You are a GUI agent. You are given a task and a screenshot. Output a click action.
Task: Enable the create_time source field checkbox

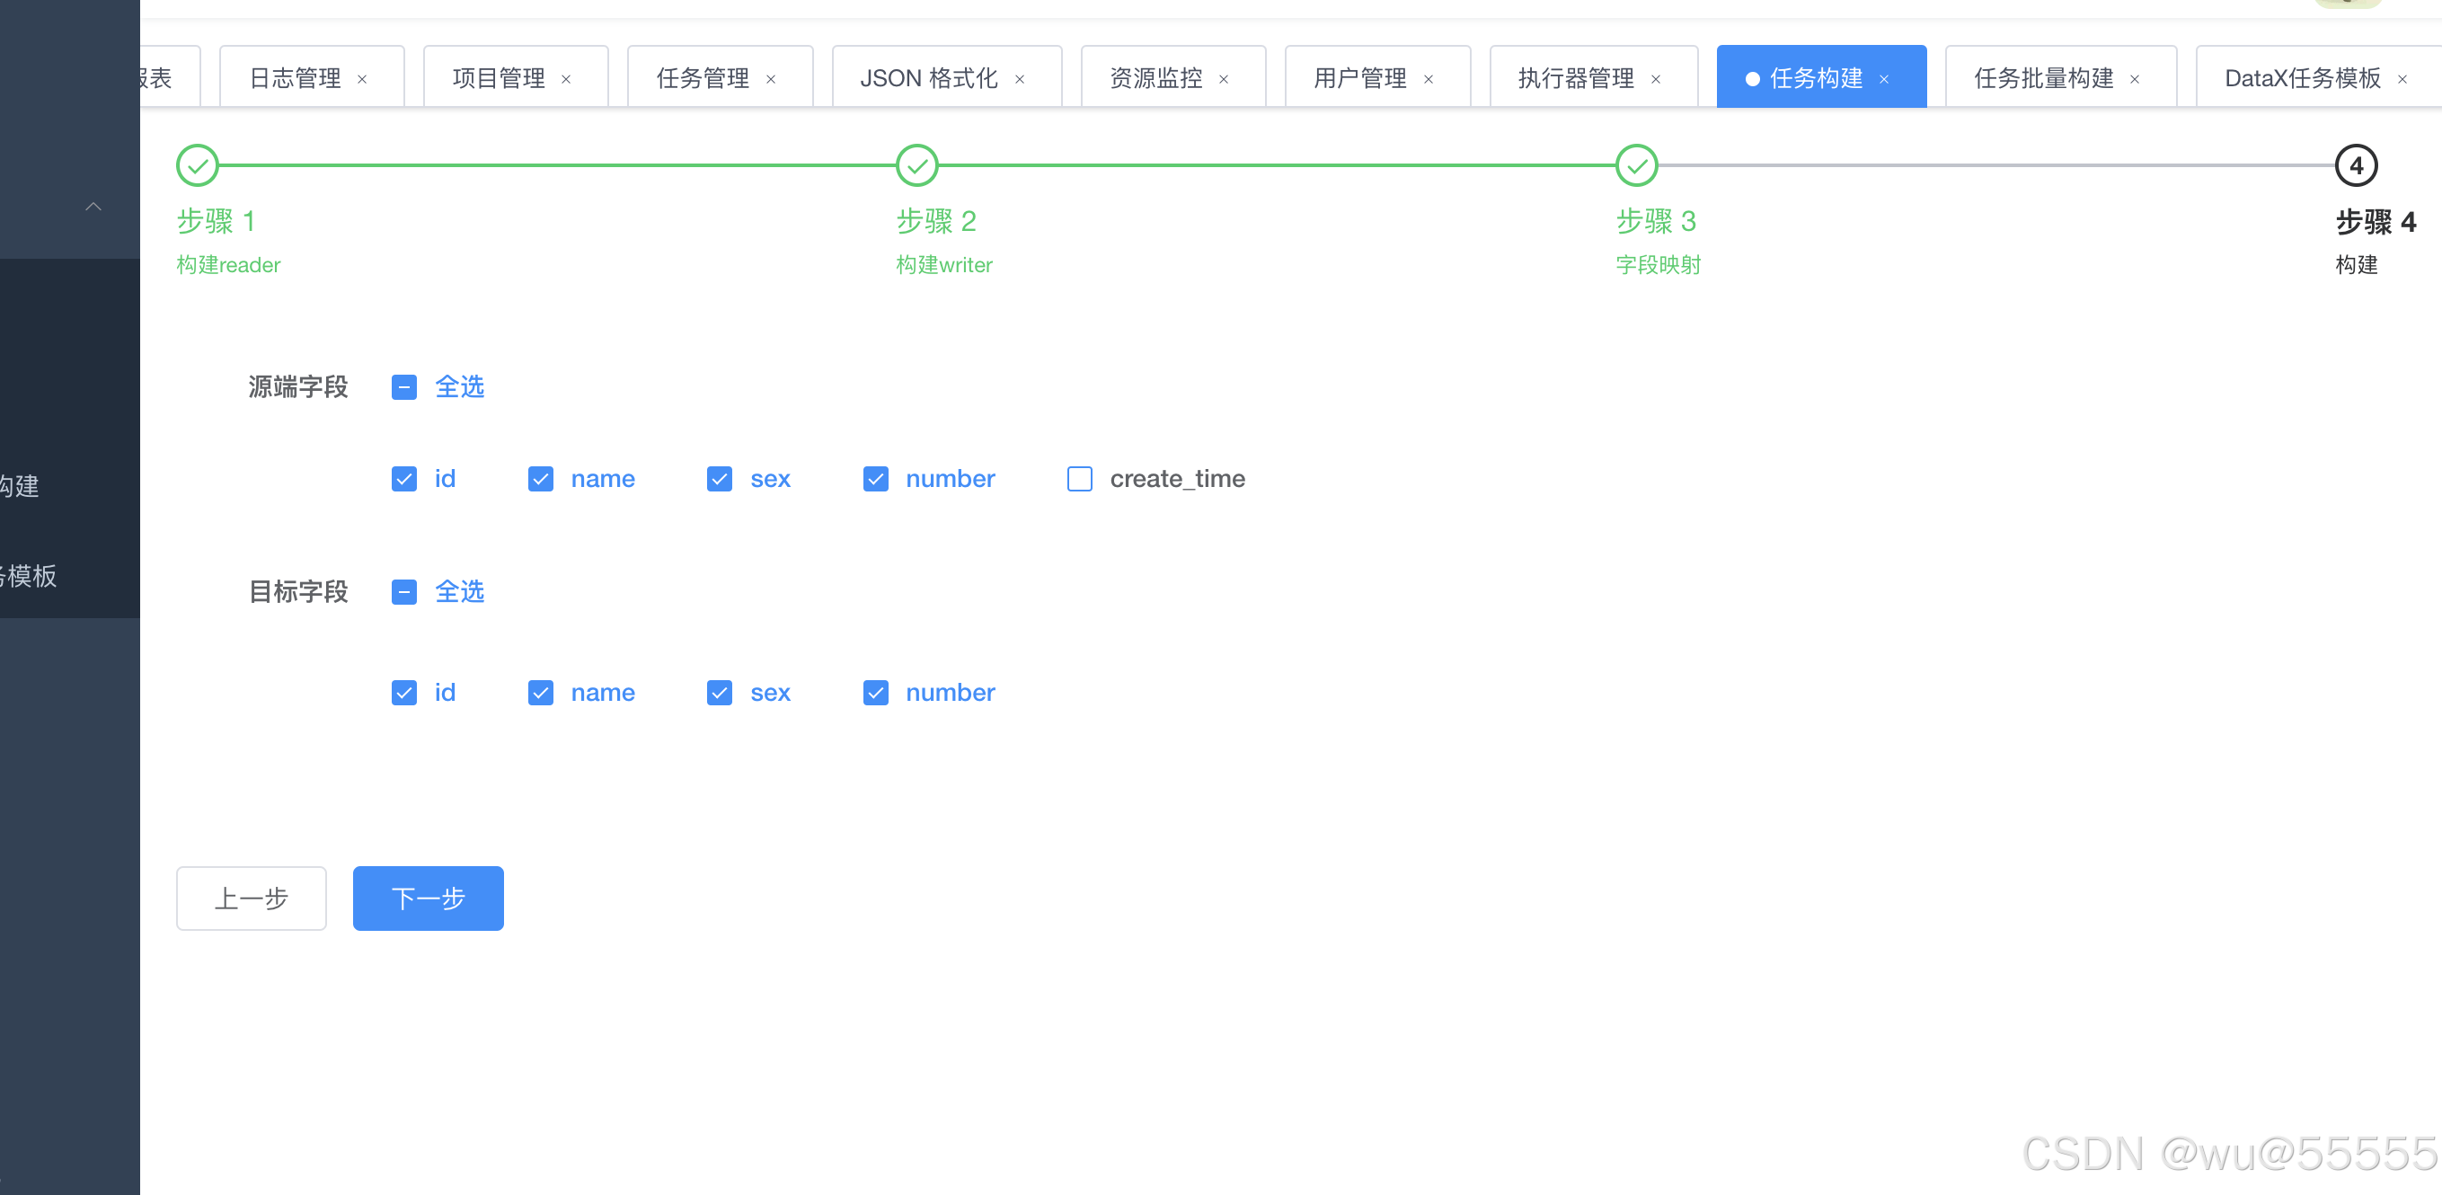(1079, 479)
